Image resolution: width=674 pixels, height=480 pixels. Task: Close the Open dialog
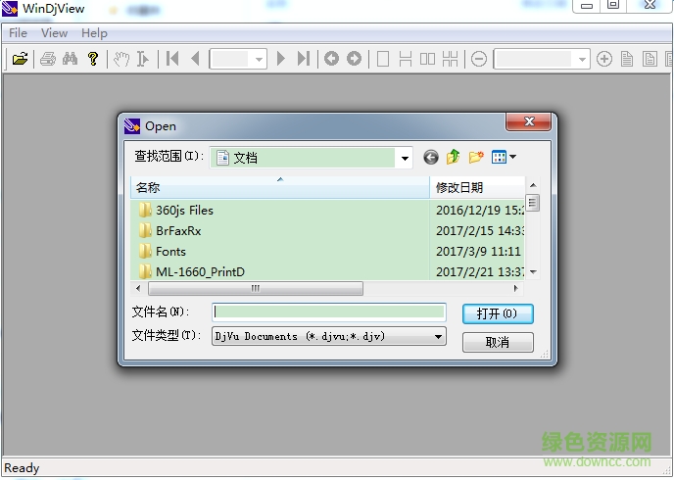529,121
